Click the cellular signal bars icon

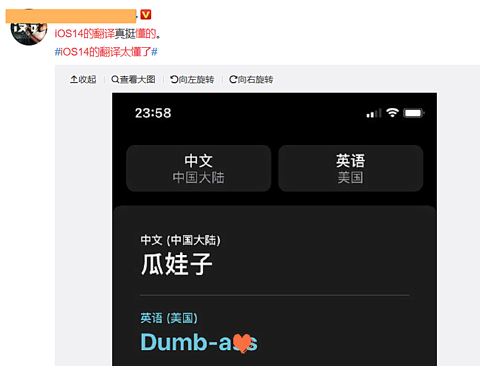click(x=374, y=113)
